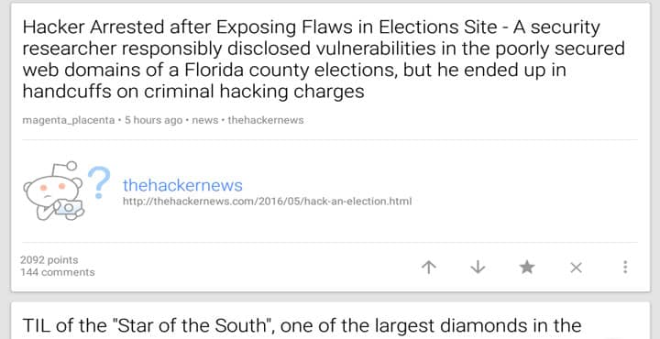This screenshot has height=339, width=660.
Task: Save post with the star icon
Action: point(527,267)
